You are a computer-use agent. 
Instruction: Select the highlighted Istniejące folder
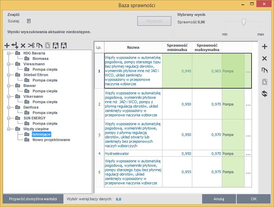click(x=41, y=134)
